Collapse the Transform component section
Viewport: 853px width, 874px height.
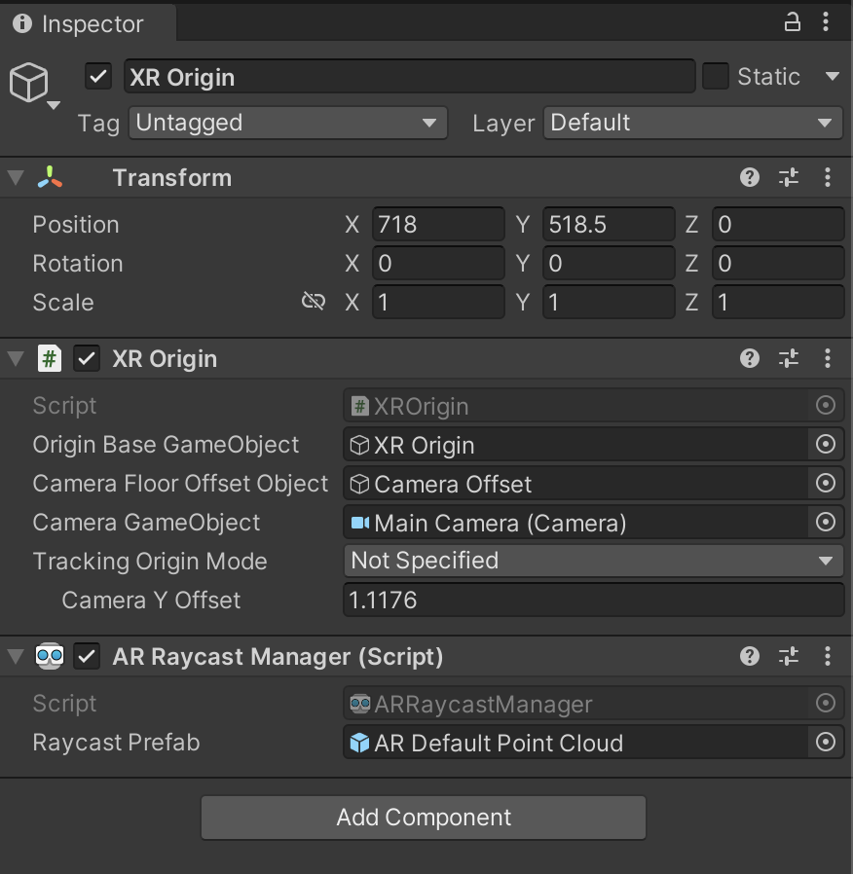point(16,177)
